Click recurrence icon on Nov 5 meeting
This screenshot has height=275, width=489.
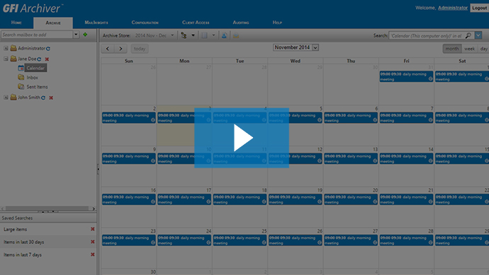(320, 120)
